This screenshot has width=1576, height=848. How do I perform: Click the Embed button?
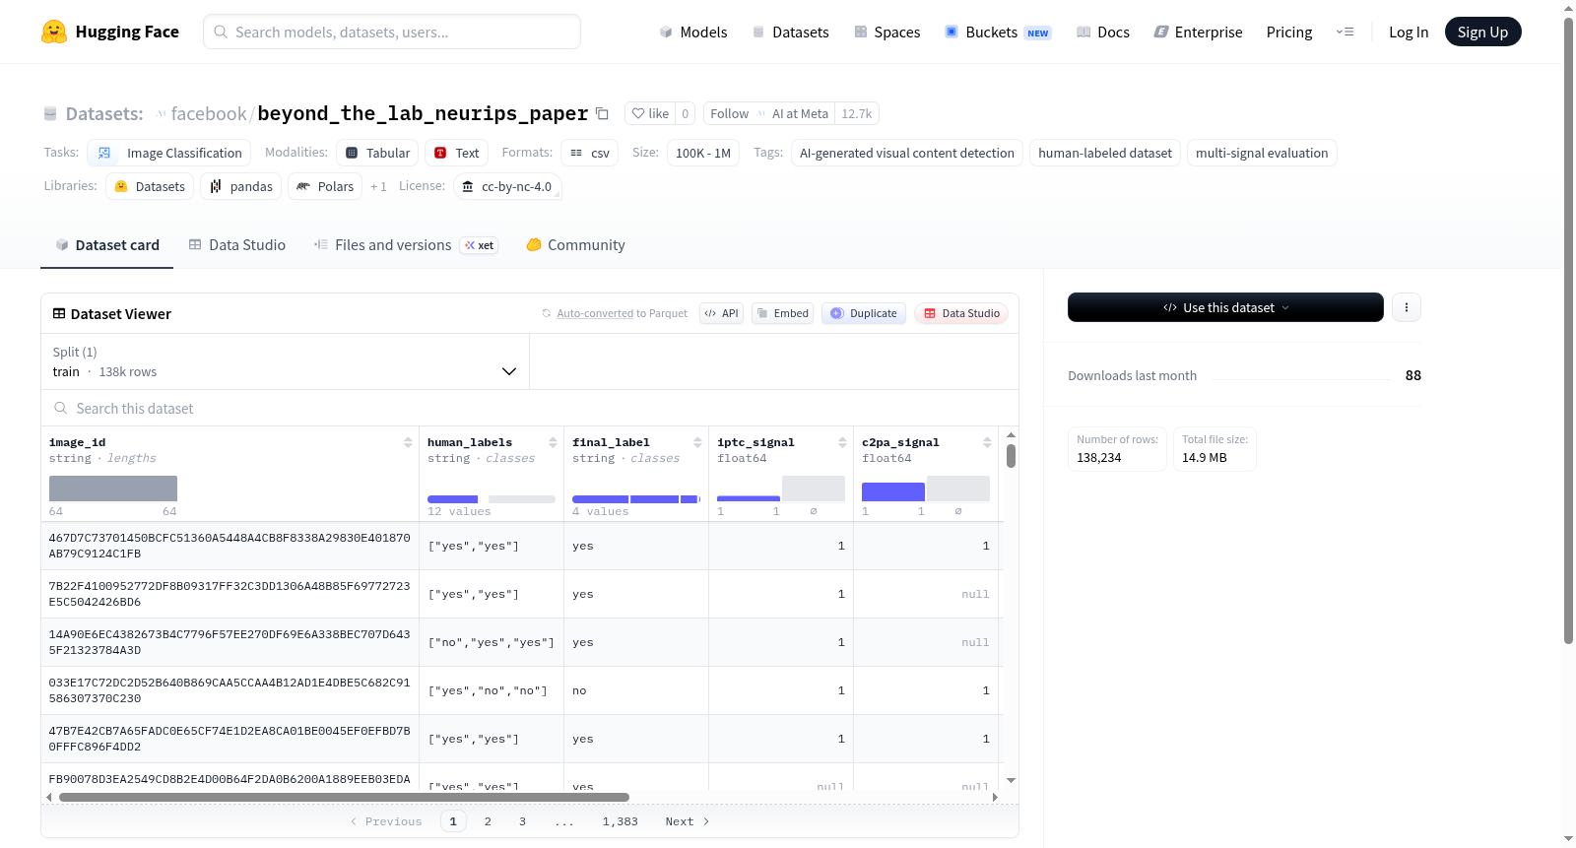782,313
